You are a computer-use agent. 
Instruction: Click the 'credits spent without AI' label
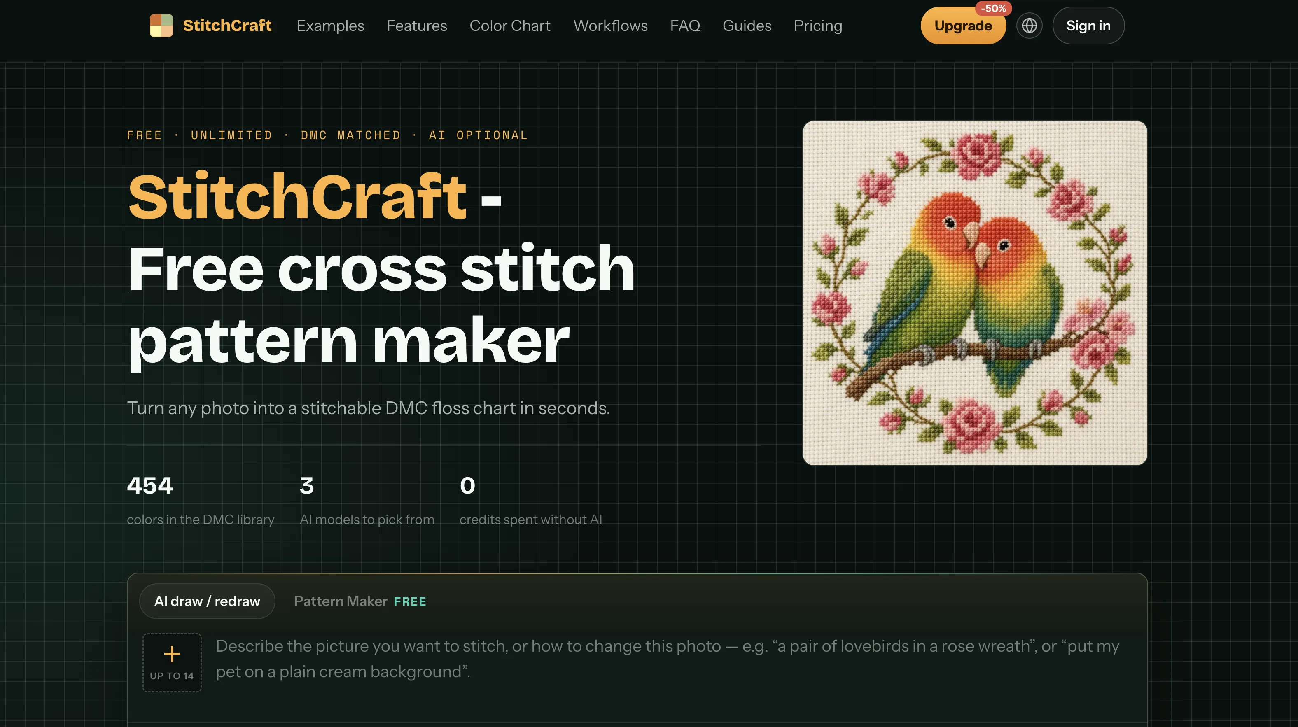pyautogui.click(x=530, y=520)
